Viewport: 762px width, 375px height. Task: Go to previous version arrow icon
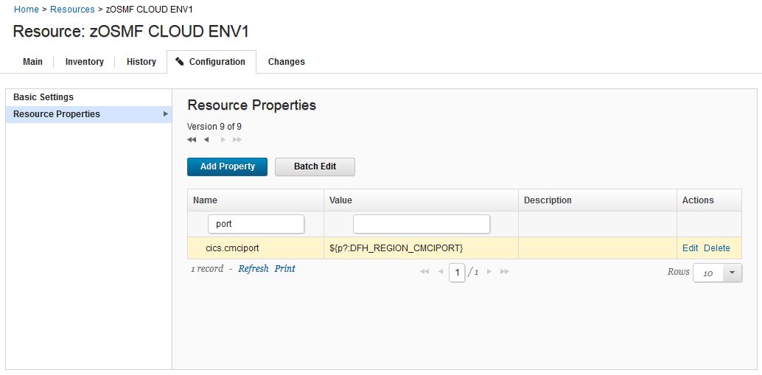coord(206,140)
